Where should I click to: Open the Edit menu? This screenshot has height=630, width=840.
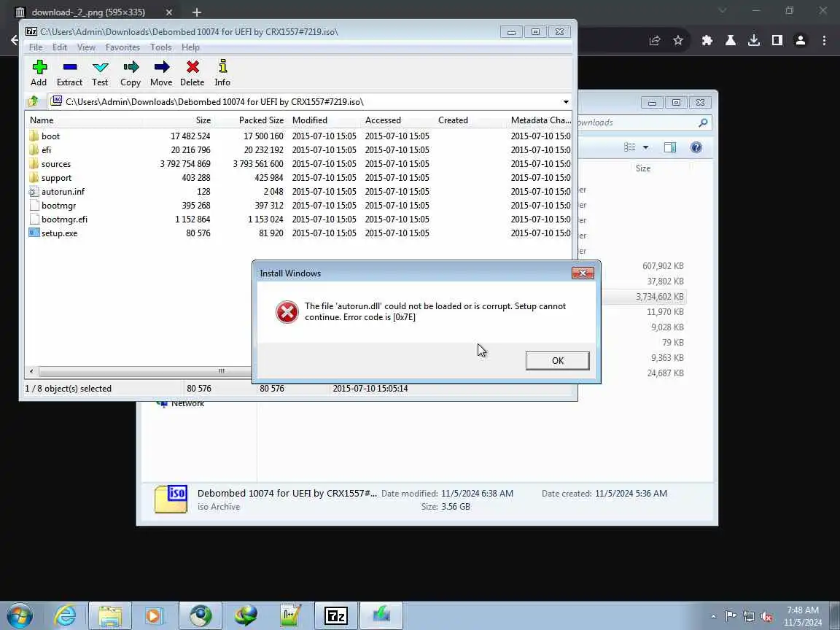[x=60, y=47]
